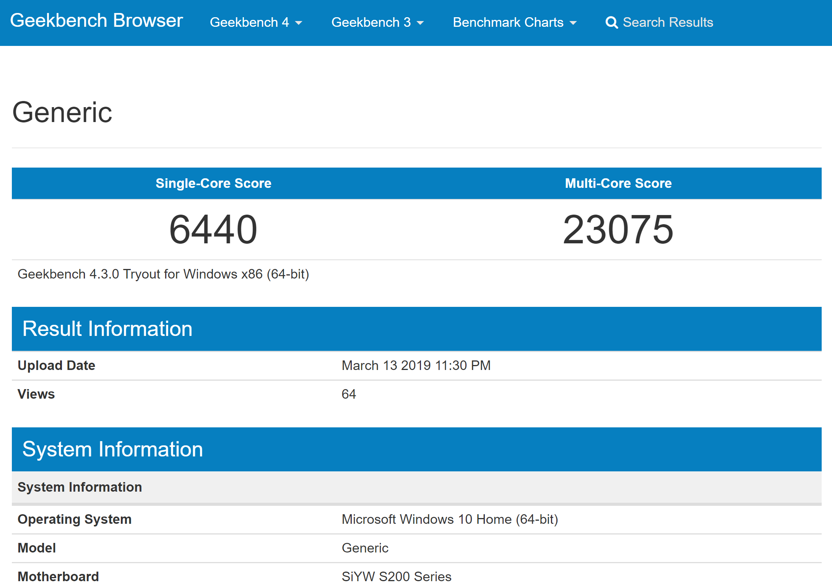Select the March 13 2019 11:30 PM date

[x=416, y=365]
